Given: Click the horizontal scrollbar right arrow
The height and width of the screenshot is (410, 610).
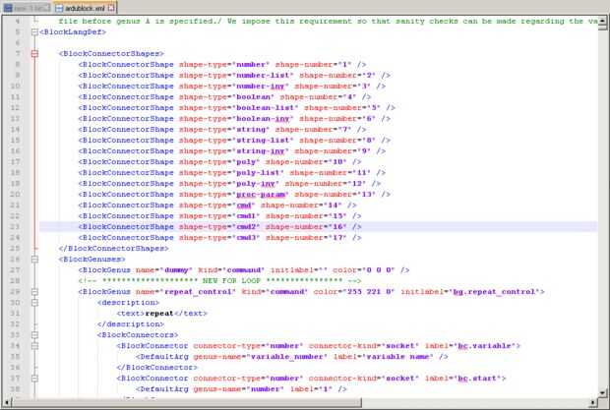Looking at the screenshot, I should (592, 402).
